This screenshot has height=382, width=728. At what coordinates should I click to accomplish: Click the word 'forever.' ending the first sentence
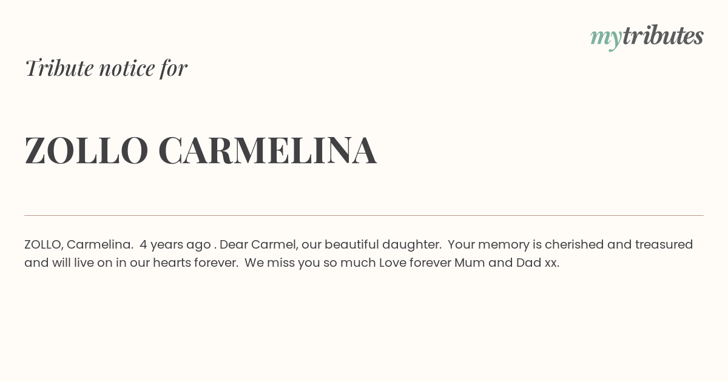pos(216,263)
